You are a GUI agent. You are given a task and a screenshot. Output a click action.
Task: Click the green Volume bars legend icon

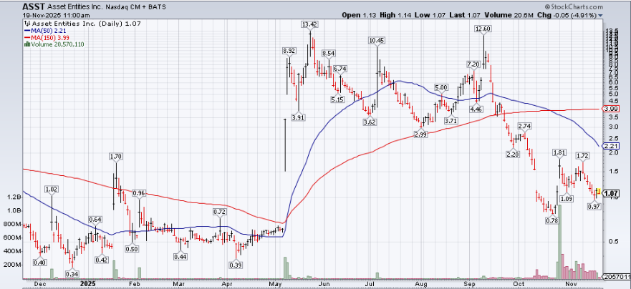[x=27, y=44]
